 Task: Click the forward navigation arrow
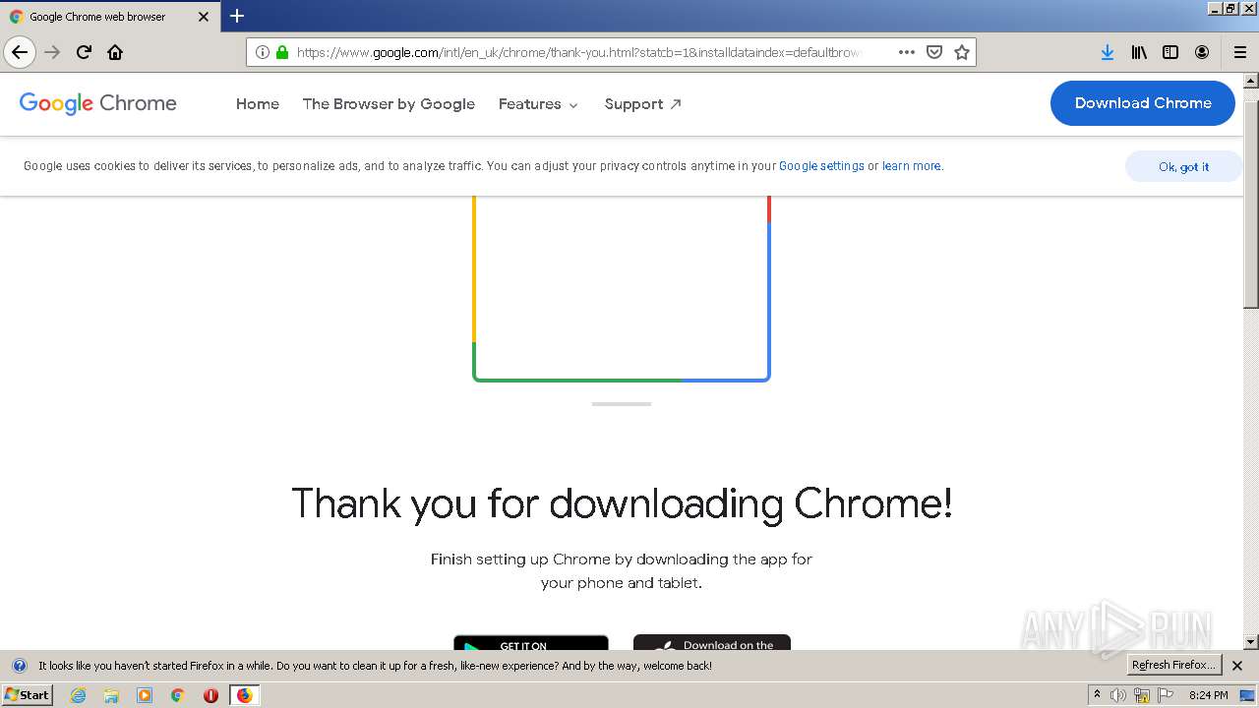point(52,52)
